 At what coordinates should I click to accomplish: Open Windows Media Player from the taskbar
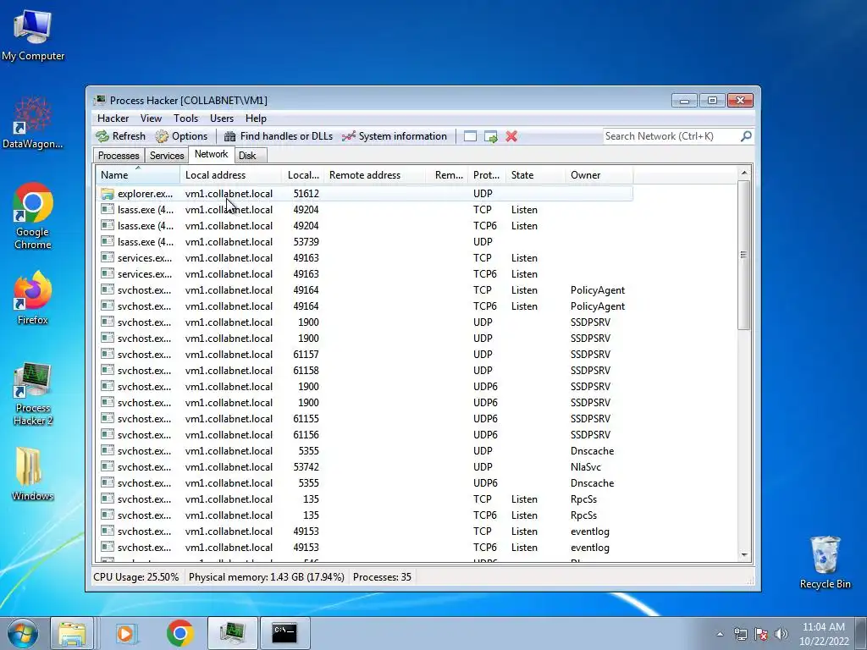tap(126, 633)
